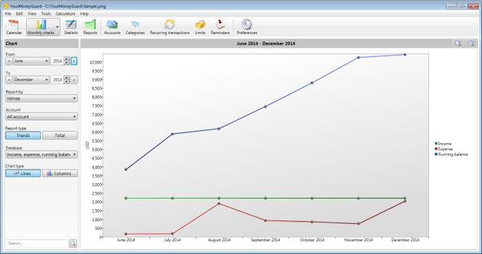Open the Account dropdown (All account)
The image size is (482, 254).
(x=41, y=117)
